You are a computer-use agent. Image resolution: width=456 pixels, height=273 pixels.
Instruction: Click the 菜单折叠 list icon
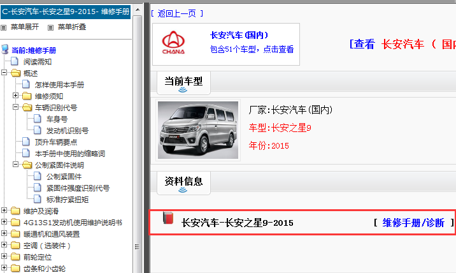pos(50,27)
